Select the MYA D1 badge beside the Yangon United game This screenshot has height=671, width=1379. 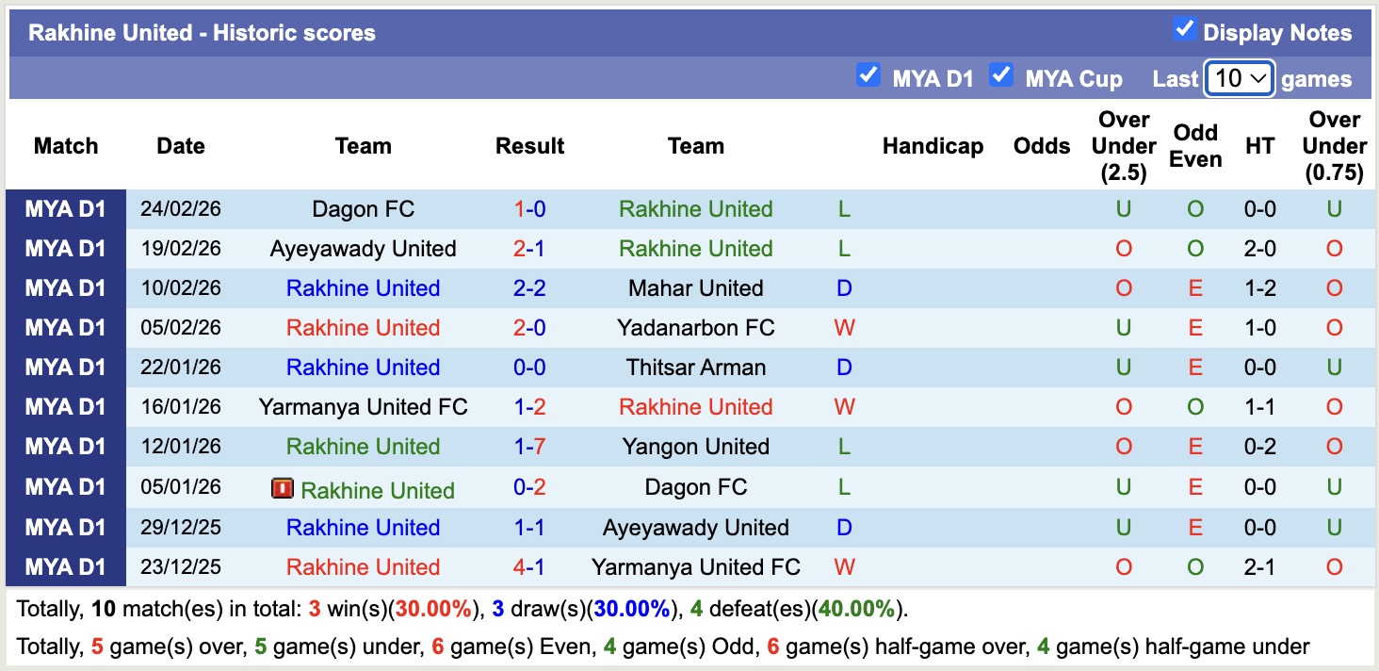point(66,447)
